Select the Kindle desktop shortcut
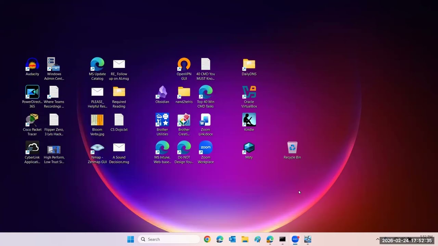 (x=249, y=122)
